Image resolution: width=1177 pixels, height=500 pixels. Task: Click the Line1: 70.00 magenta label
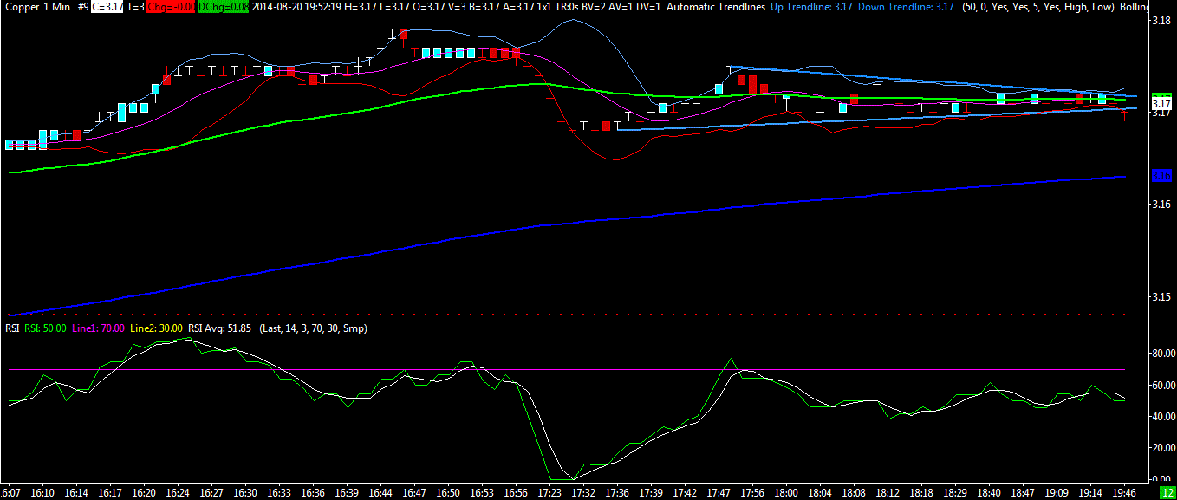[98, 328]
